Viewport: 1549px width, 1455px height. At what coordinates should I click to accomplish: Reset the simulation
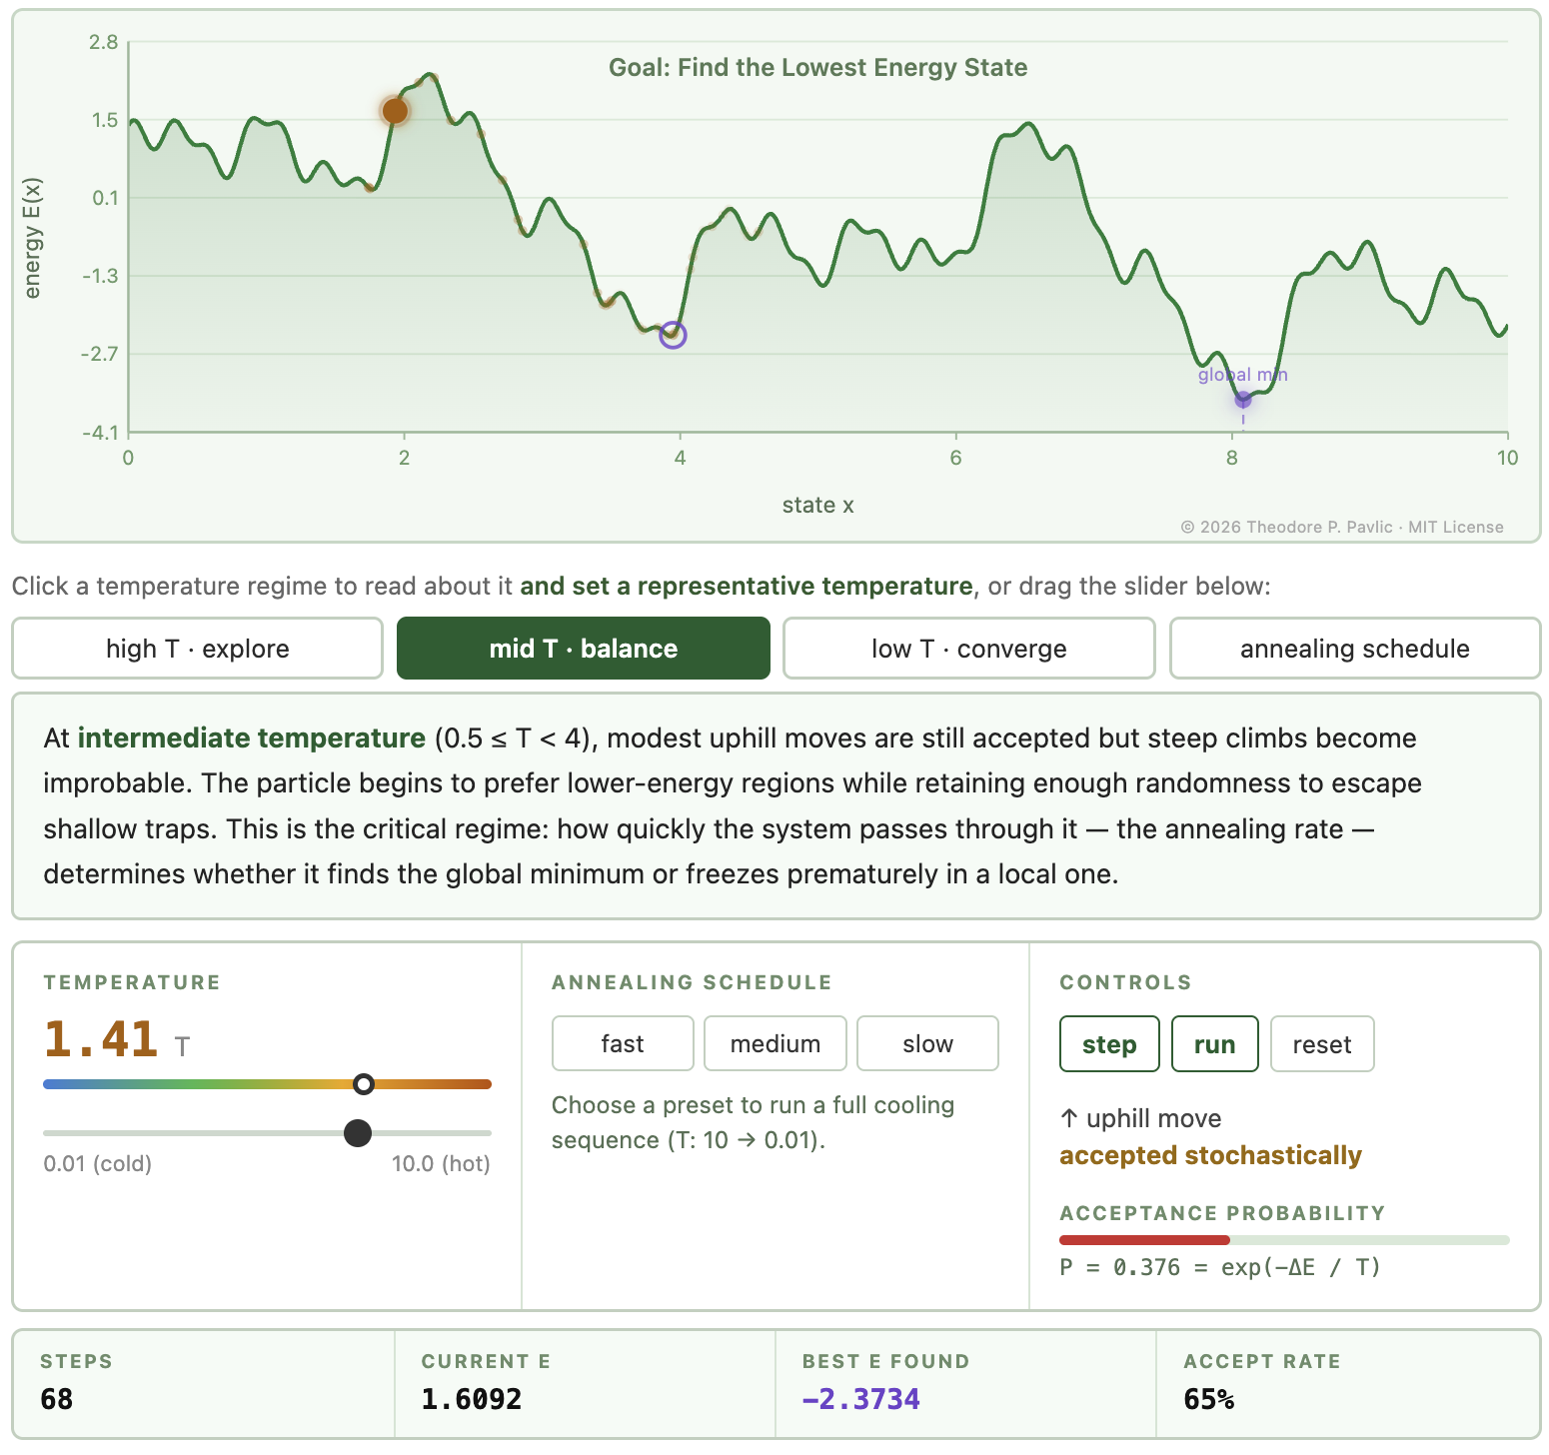click(1321, 1044)
